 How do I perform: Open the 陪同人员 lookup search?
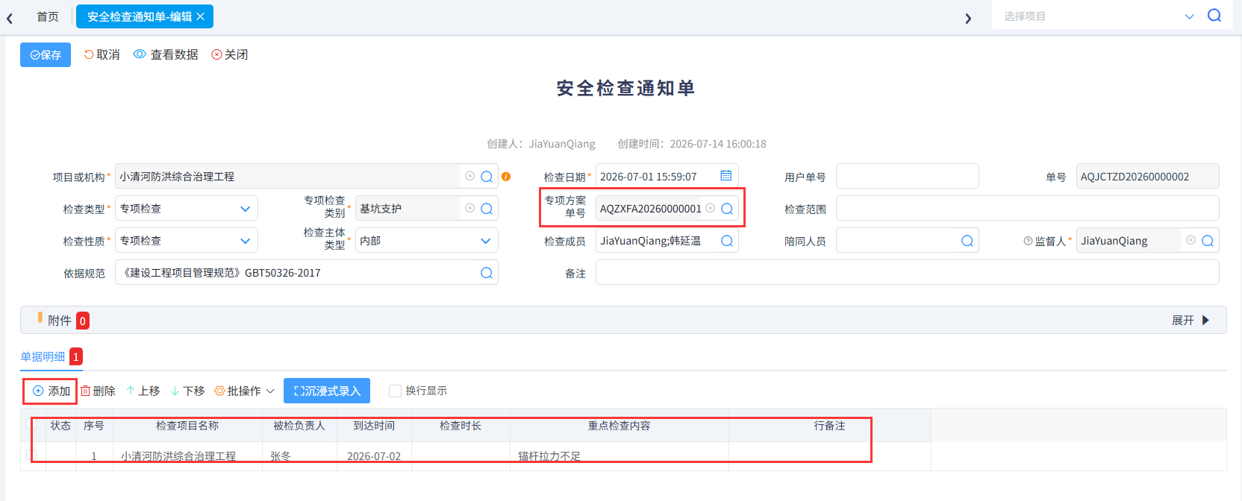[x=967, y=241]
